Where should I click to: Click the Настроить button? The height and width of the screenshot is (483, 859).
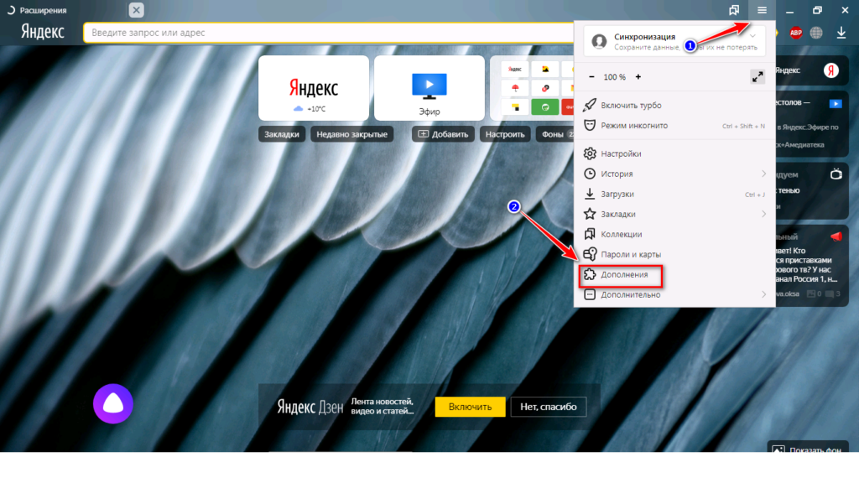504,134
